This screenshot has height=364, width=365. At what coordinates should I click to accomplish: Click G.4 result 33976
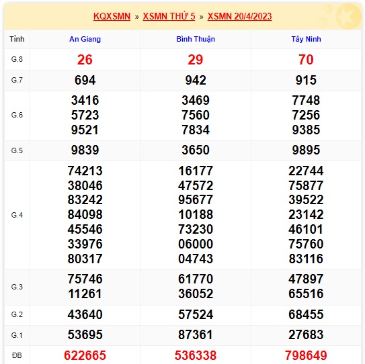pyautogui.click(x=85, y=244)
